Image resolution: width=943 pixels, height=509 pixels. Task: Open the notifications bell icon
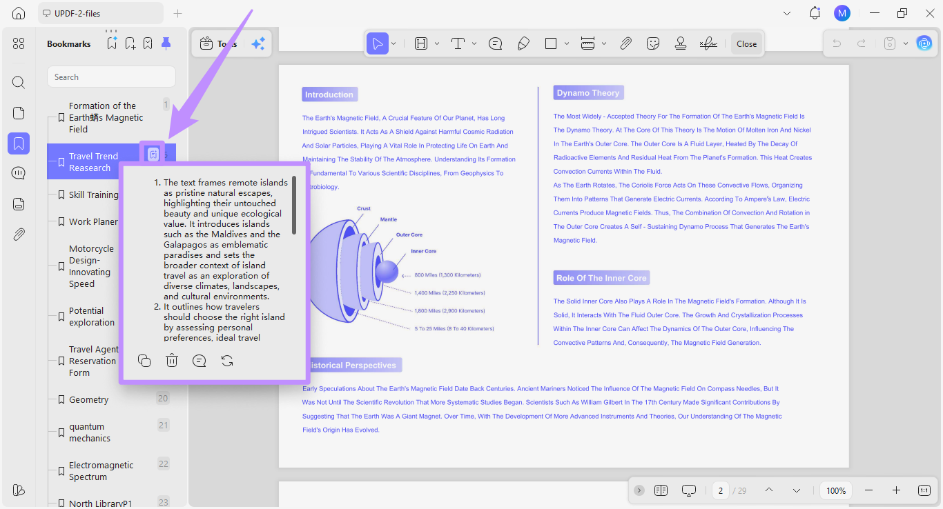815,13
